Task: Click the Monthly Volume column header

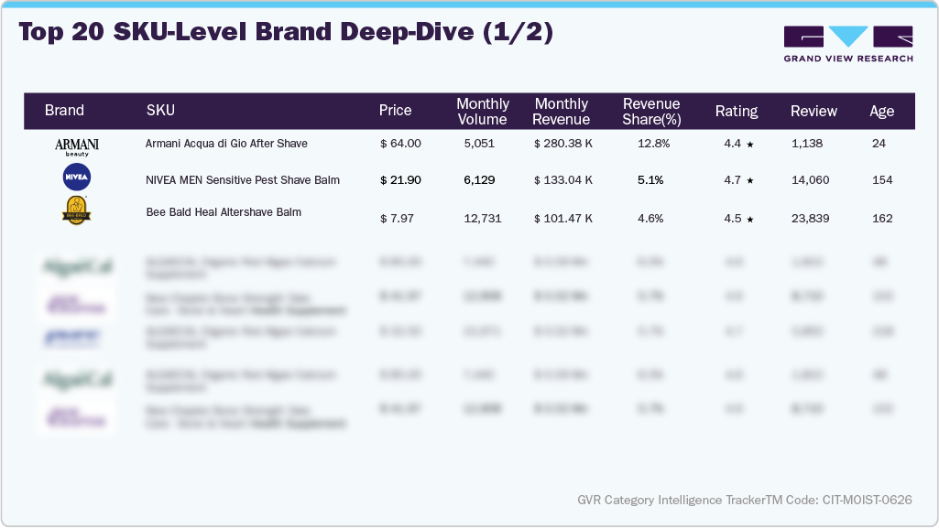Action: (483, 112)
